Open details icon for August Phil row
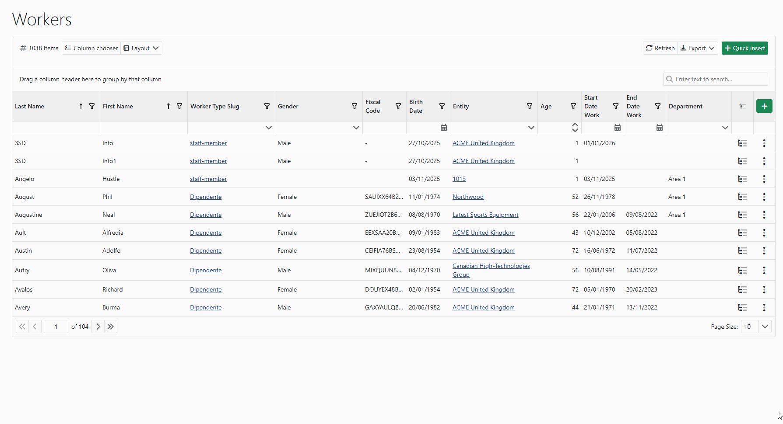The height and width of the screenshot is (424, 783). (742, 197)
